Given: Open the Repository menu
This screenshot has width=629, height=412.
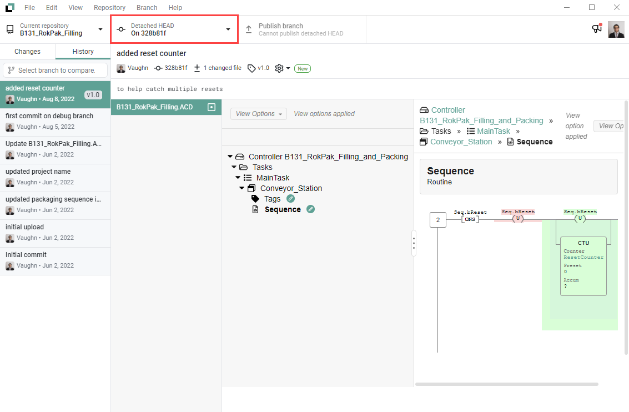Looking at the screenshot, I should pyautogui.click(x=109, y=8).
